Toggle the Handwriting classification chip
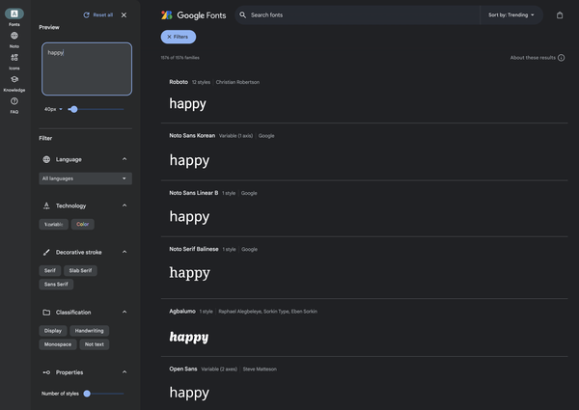The image size is (579, 410). coord(90,331)
